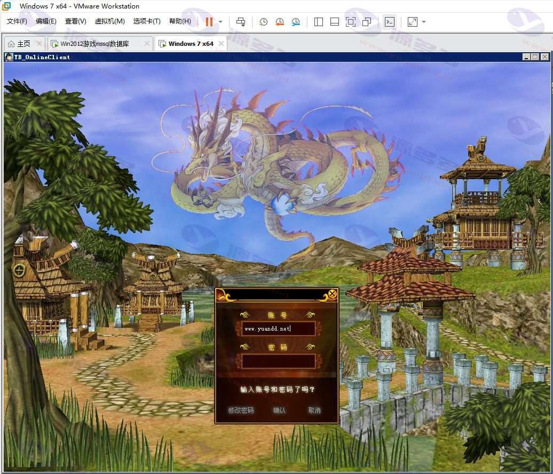Close the Windows 7 x64 tab
The height and width of the screenshot is (474, 553).
(221, 43)
